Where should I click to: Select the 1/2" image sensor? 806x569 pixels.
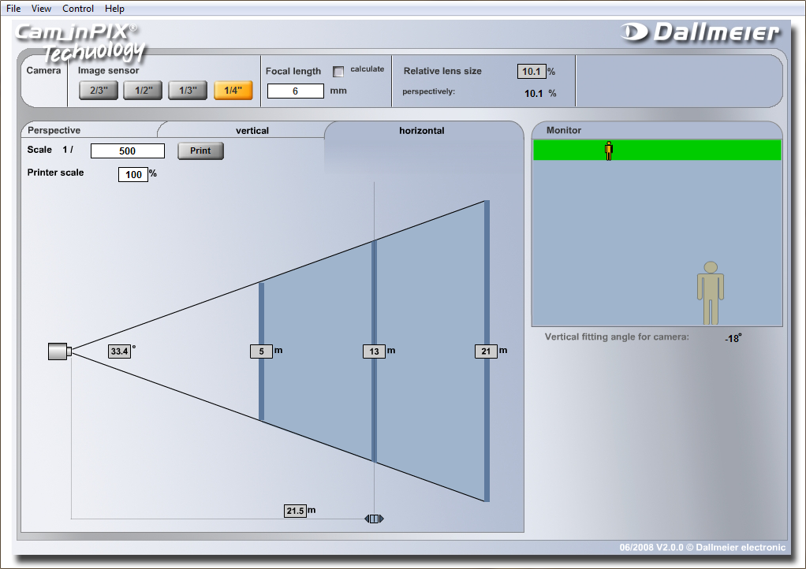143,91
